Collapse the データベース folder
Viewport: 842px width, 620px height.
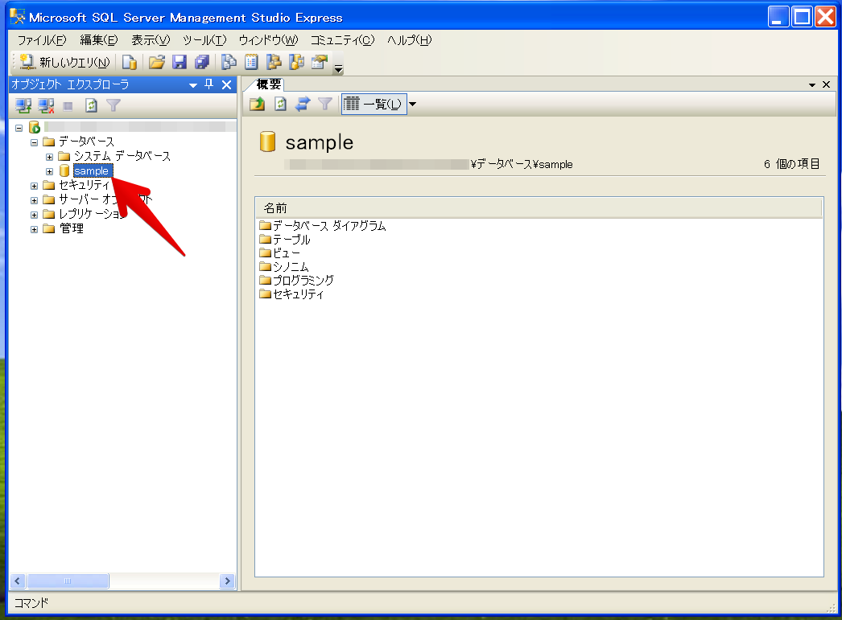coord(35,142)
